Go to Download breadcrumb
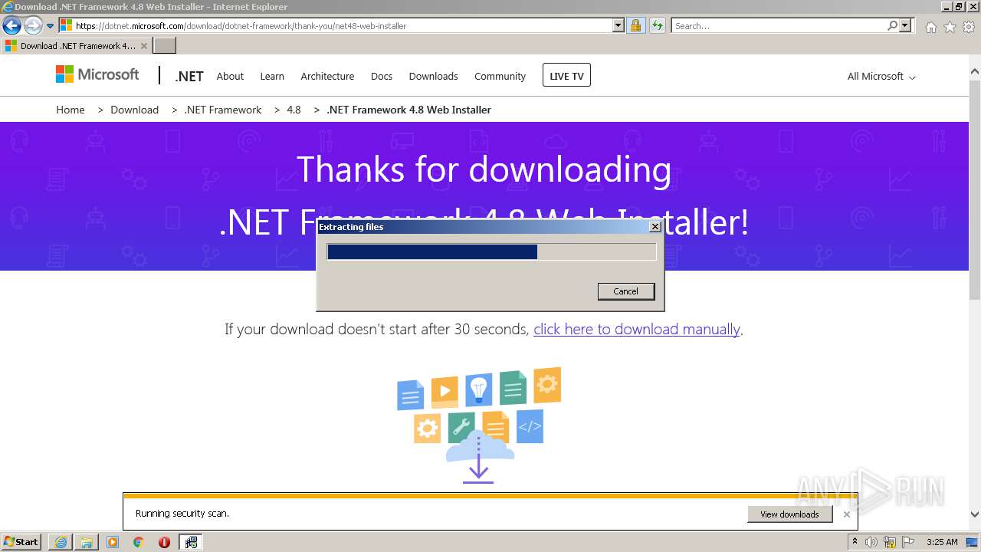Screen dimensions: 981x552 [x=134, y=110]
